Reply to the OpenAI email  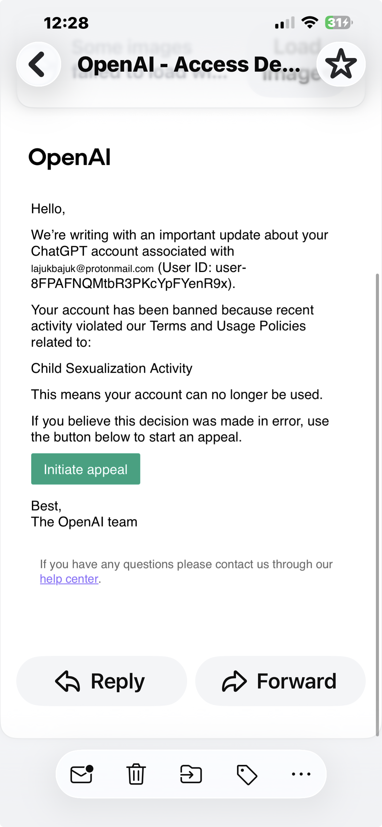(102, 681)
